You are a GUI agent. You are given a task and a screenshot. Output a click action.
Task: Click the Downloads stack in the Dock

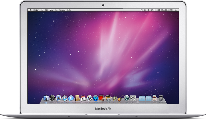tap(148, 98)
